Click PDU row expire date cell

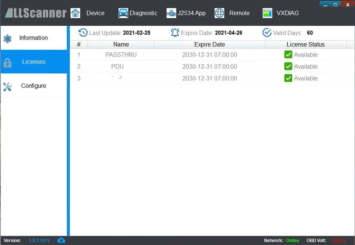(x=210, y=66)
